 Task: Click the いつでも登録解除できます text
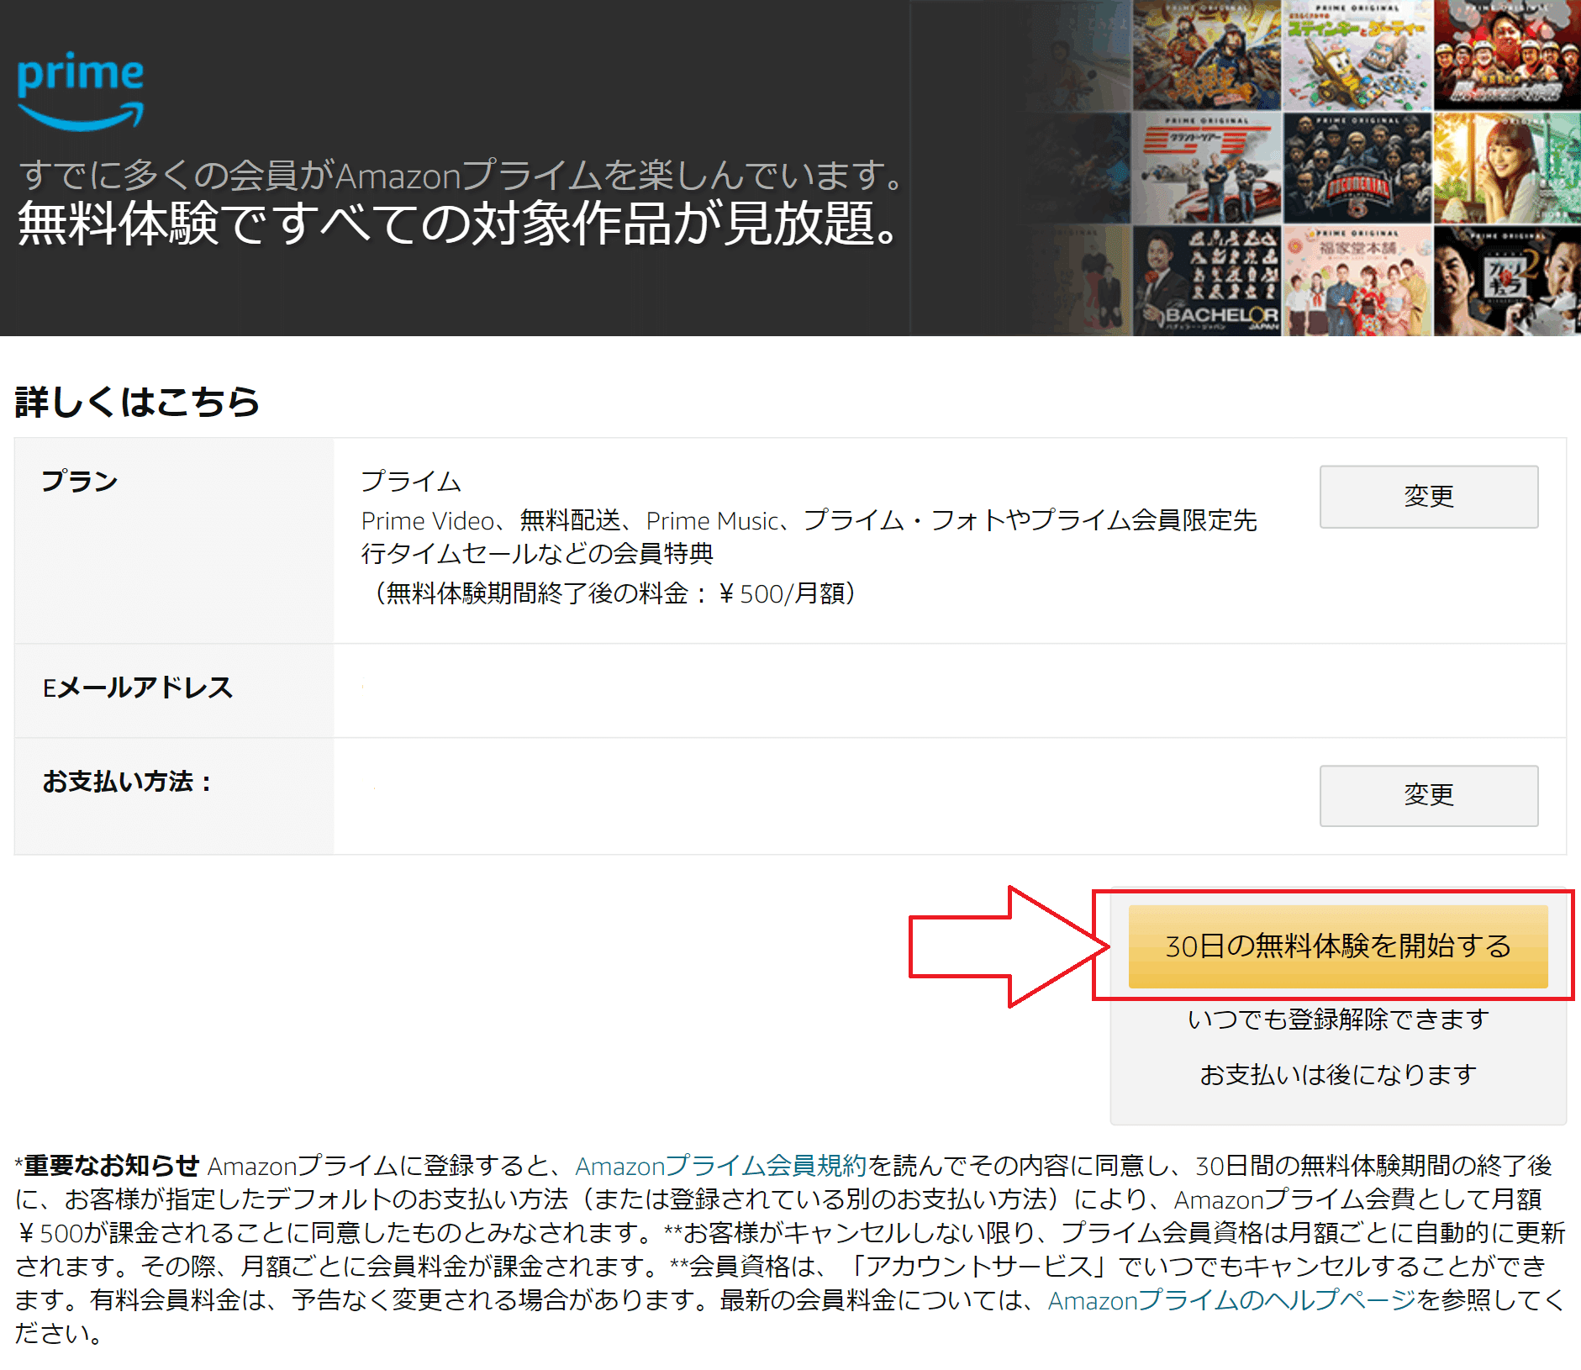(x=1338, y=1020)
